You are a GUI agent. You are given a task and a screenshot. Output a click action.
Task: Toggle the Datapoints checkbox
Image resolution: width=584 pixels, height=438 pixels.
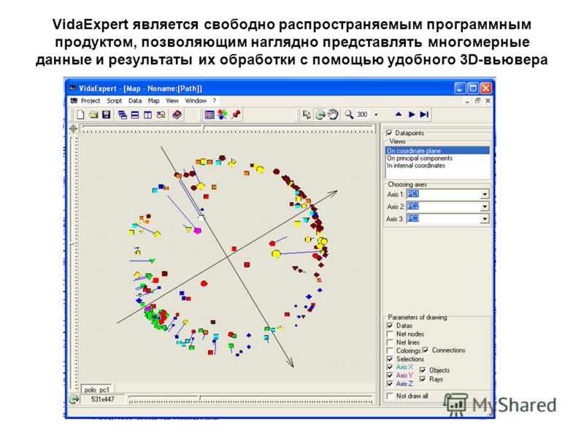(x=389, y=133)
